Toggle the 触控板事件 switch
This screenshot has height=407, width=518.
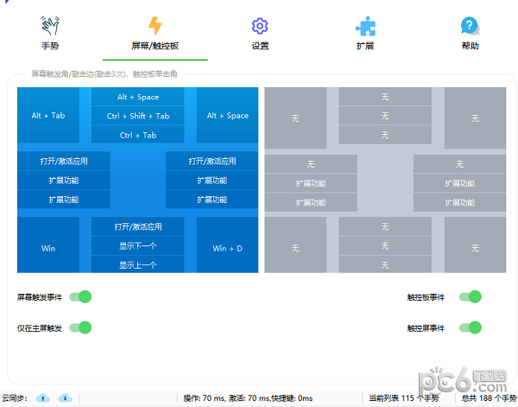point(470,297)
